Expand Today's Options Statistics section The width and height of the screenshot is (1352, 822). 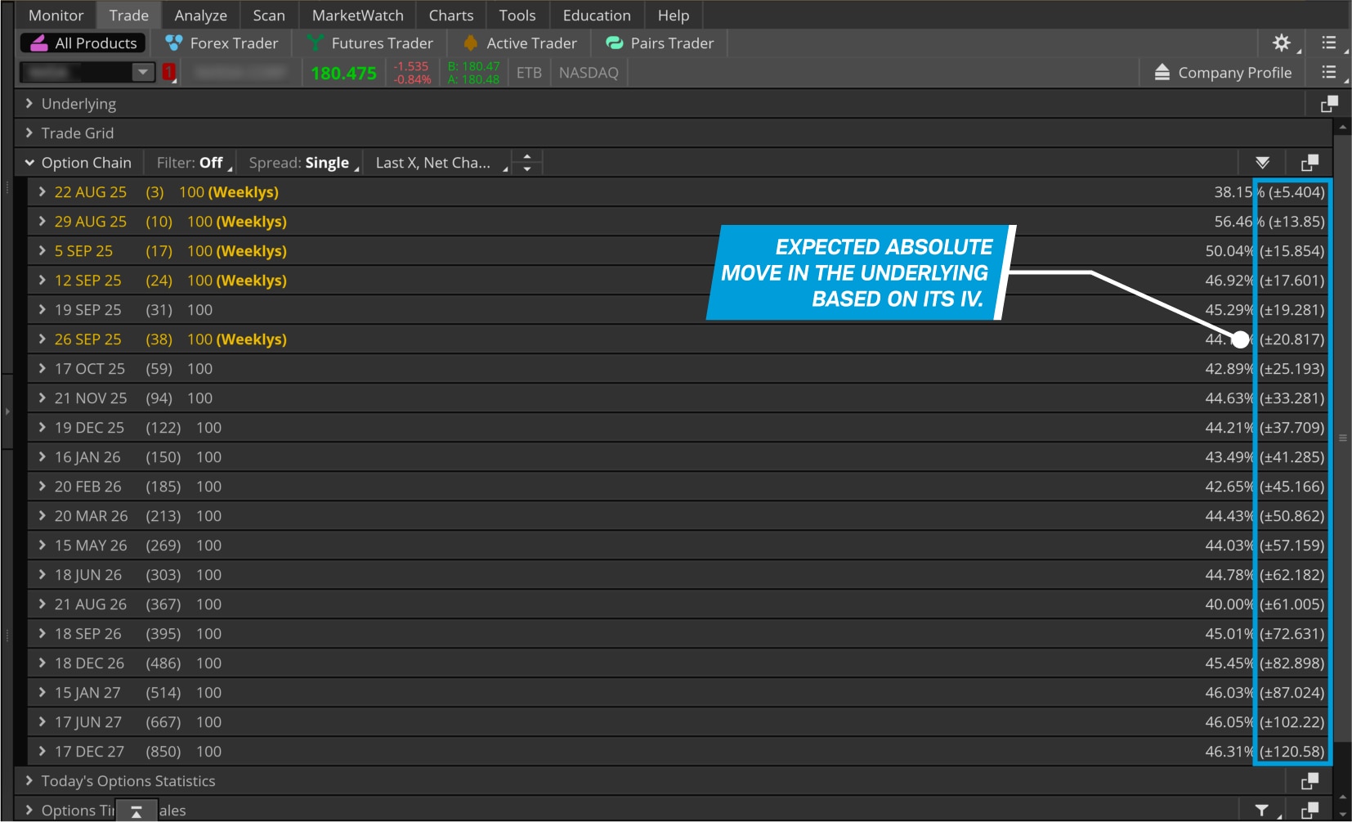click(x=29, y=781)
